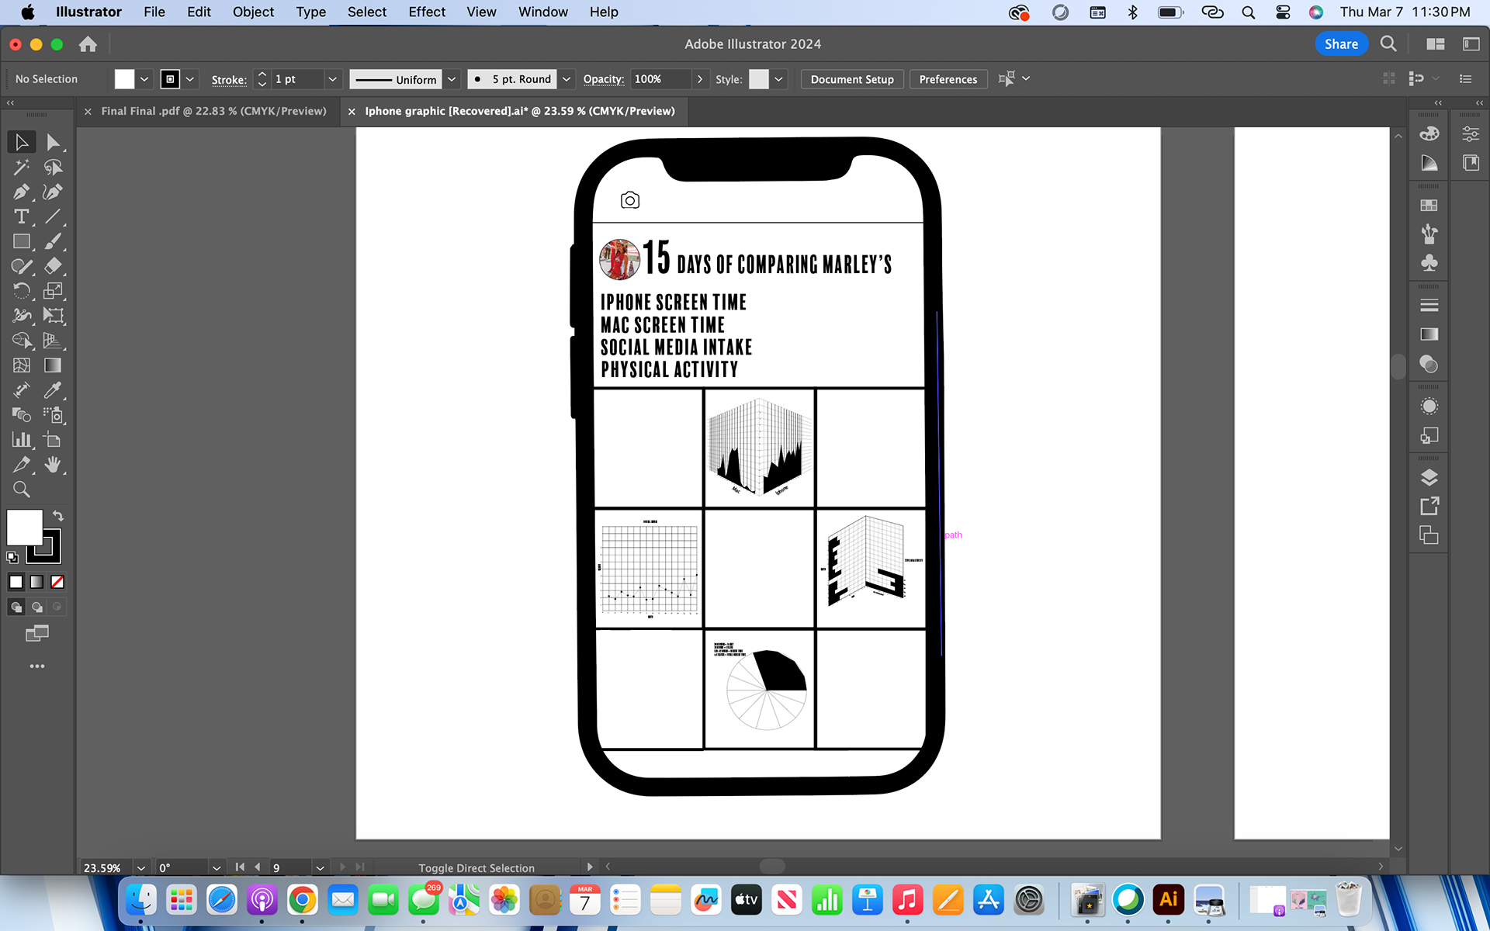Select the Column Graph tool
Screen dimensions: 1490x931
click(x=21, y=440)
